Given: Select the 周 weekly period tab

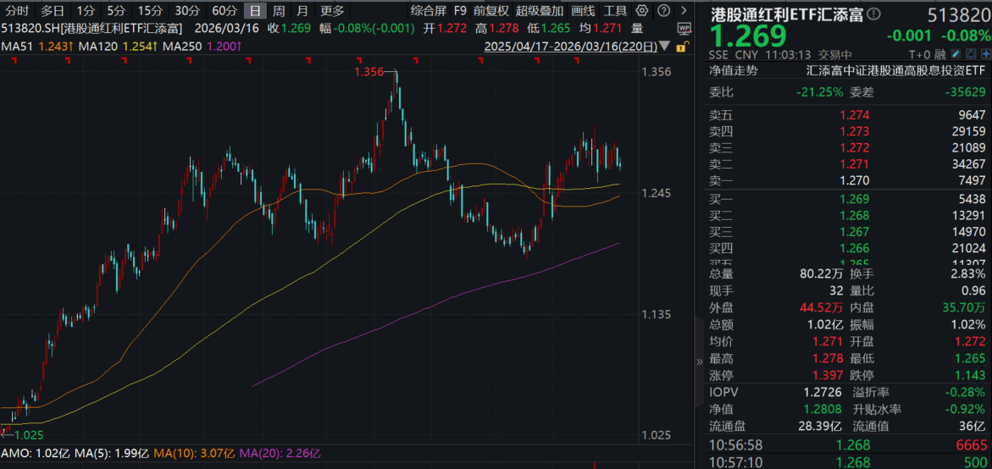Looking at the screenshot, I should (x=278, y=11).
